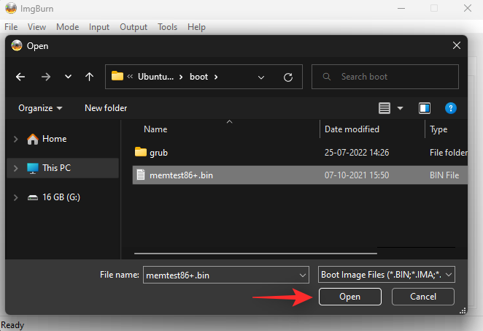Open address bar history dropdown
Image resolution: width=483 pixels, height=331 pixels.
tap(261, 77)
